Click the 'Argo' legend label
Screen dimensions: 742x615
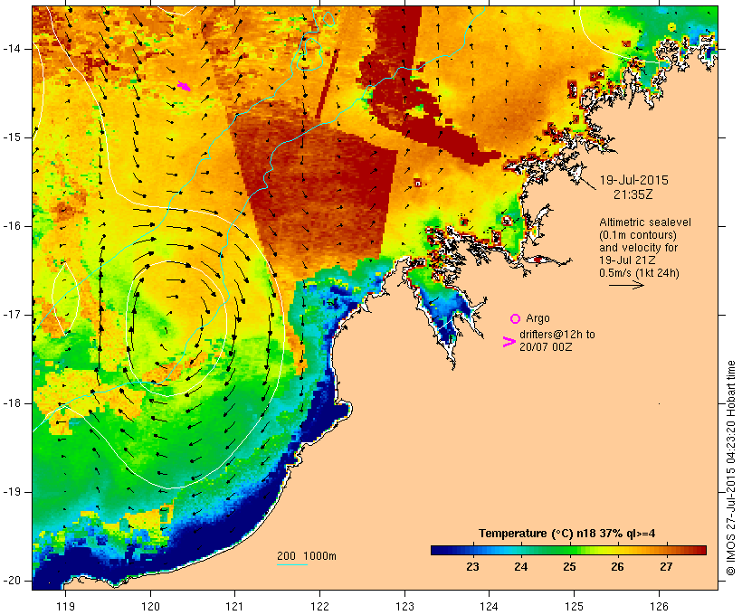537,318
